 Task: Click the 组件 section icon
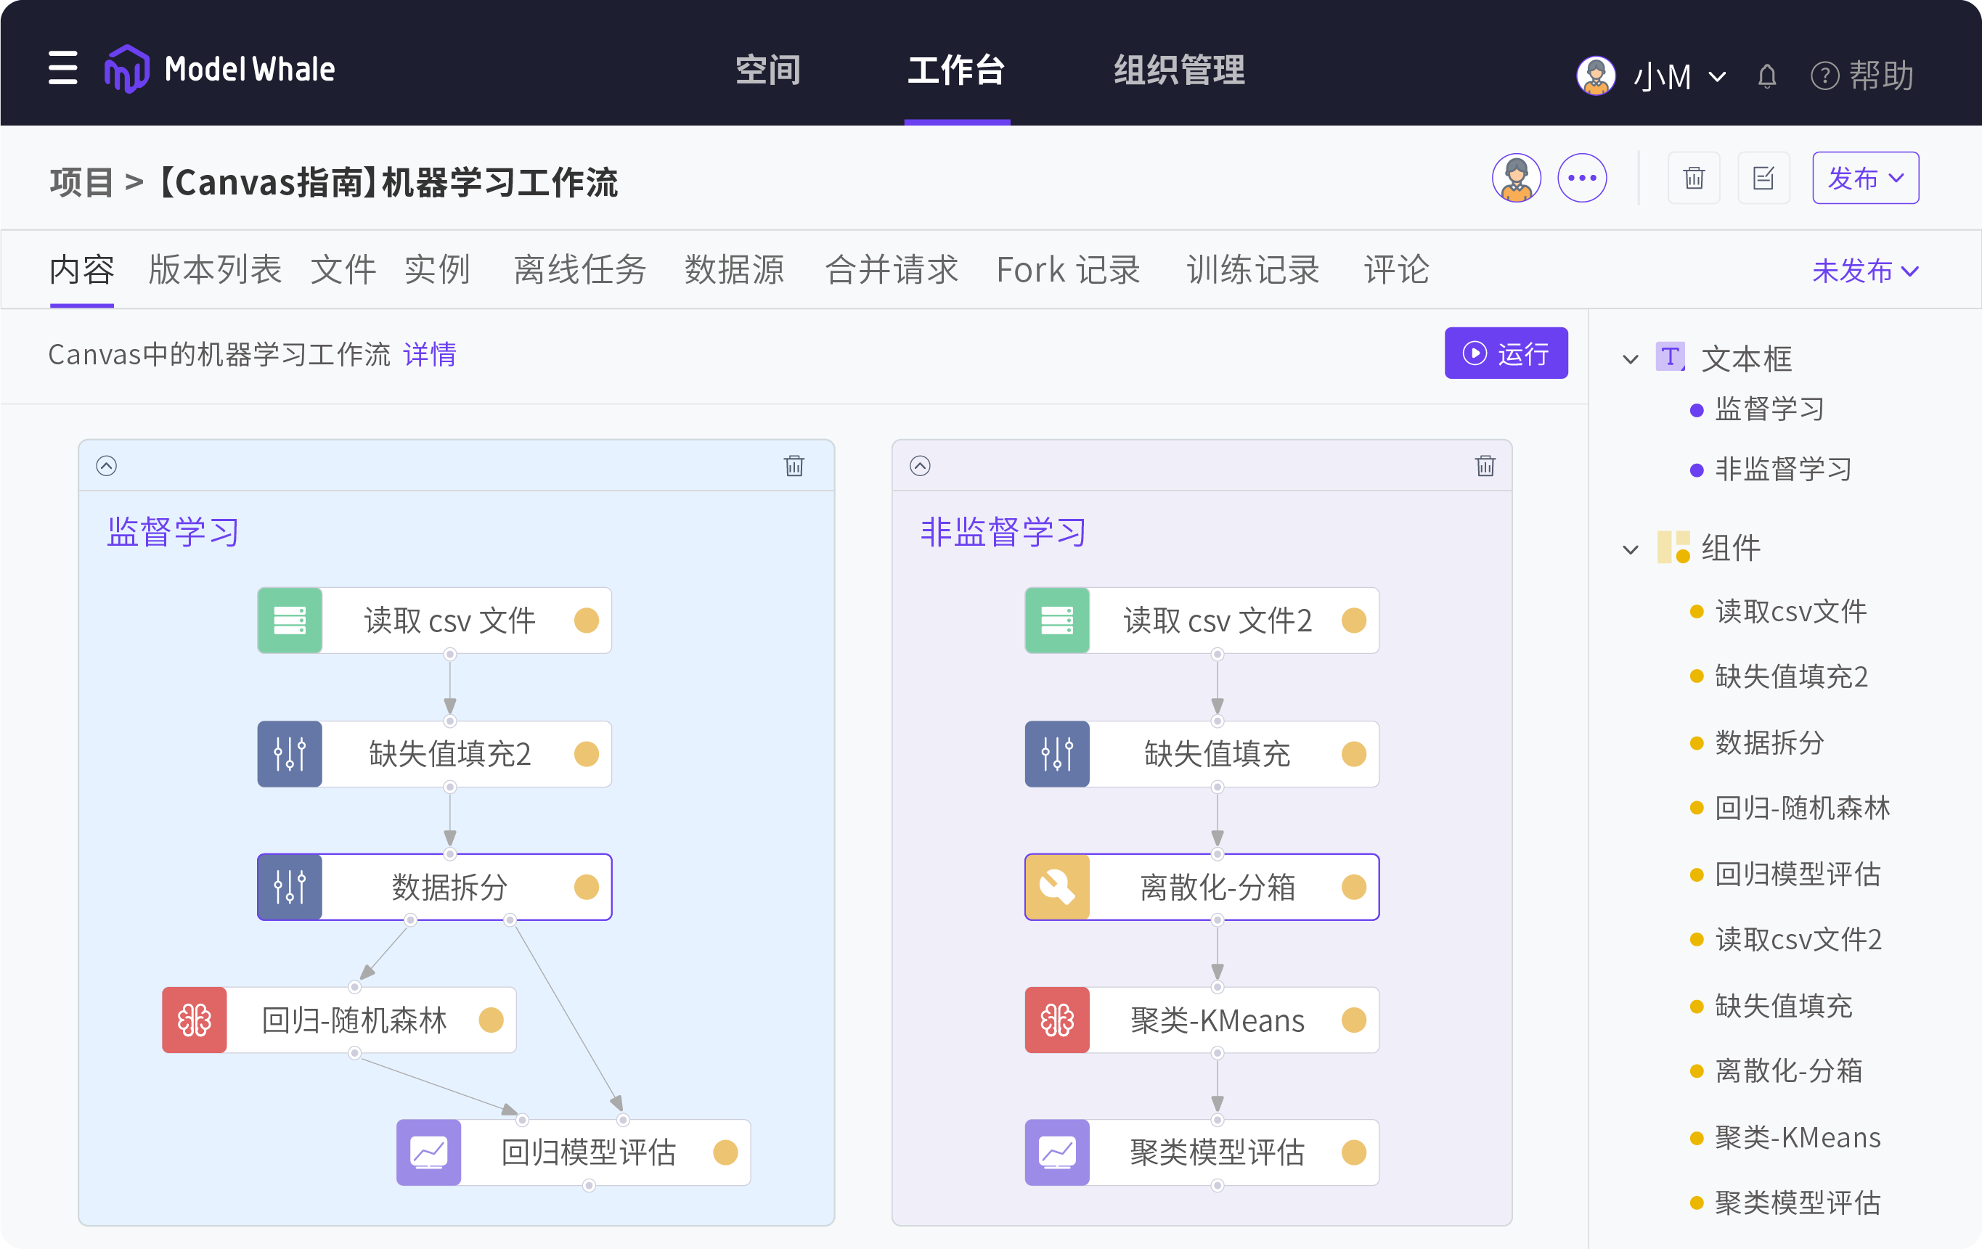pos(1673,547)
